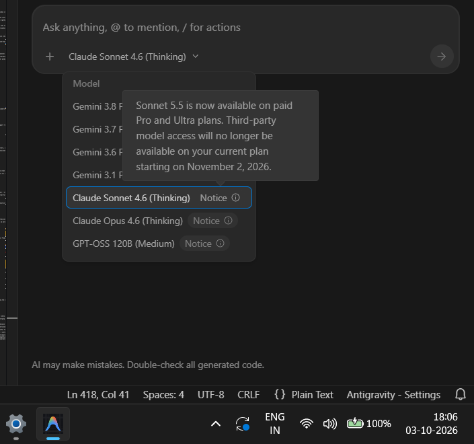Screen dimensions: 474x444
Task: Select Gemini 3.7 model
Action: coord(97,129)
